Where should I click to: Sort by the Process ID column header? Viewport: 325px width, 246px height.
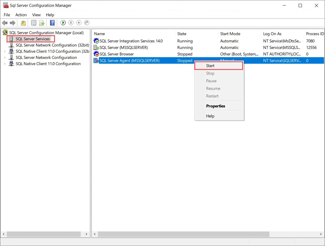(314, 34)
